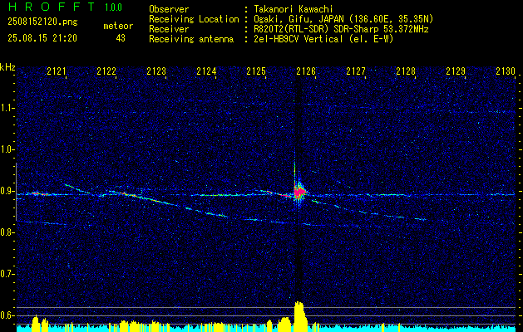Viewport: 523px width, 332px height.
Task: Click the 2126 time marker
Action: click(306, 71)
